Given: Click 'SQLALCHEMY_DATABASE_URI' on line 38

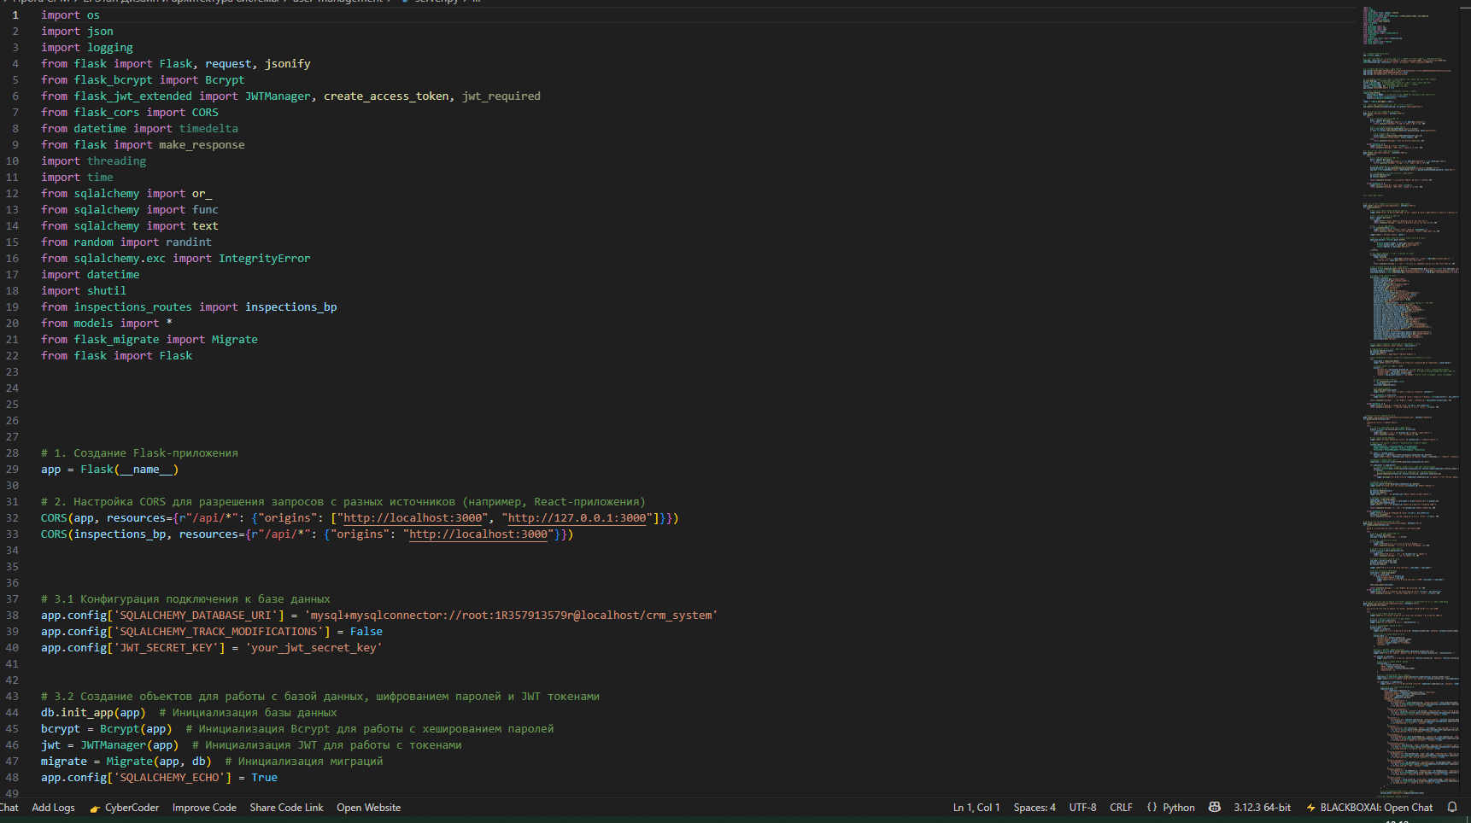Looking at the screenshot, I should point(196,616).
